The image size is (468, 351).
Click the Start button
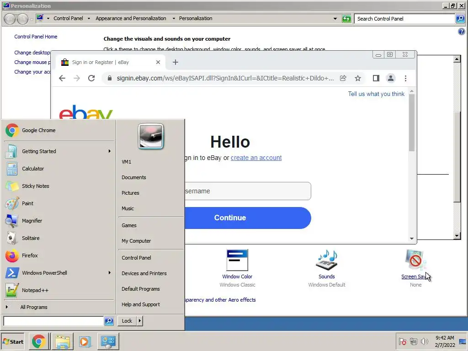click(13, 341)
